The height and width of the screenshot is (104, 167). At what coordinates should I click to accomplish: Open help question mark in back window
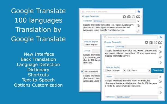133,17
